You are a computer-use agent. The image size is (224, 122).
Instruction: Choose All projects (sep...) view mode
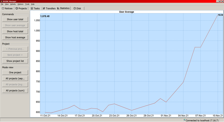[x=15, y=78]
